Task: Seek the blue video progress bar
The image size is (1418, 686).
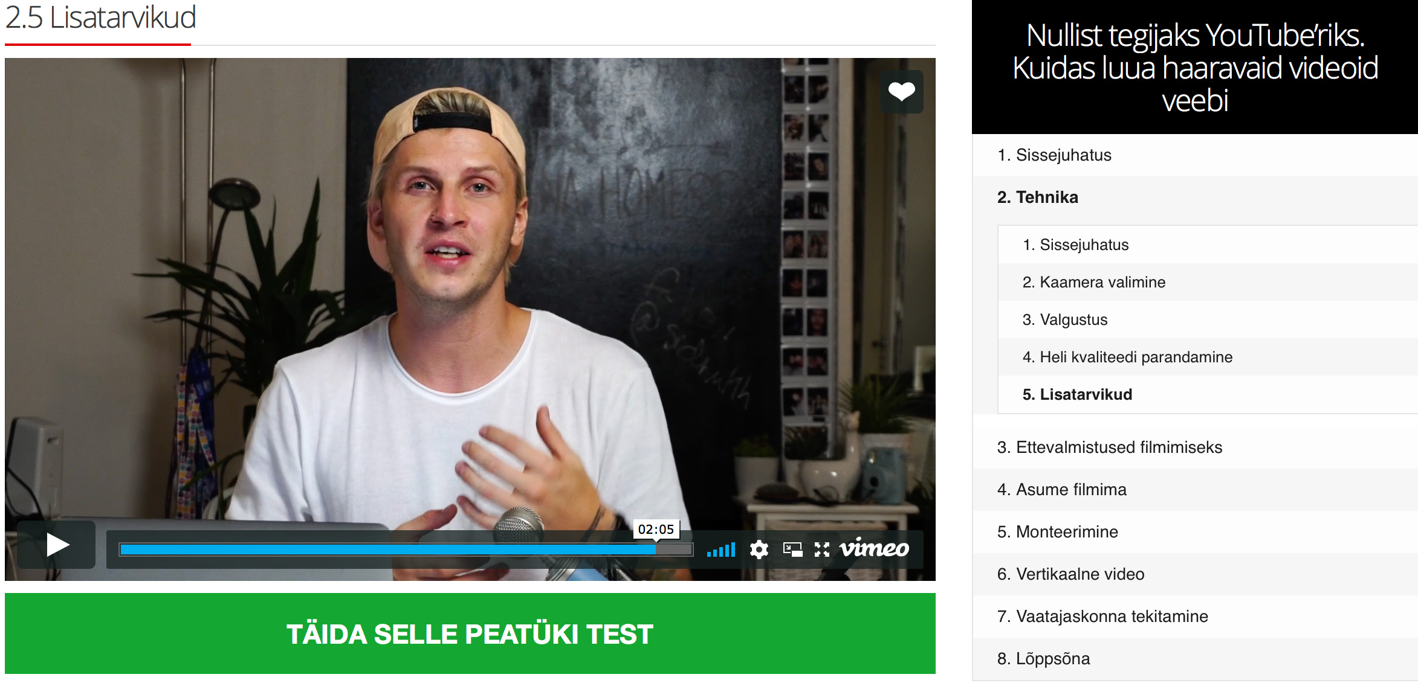Action: click(x=406, y=550)
